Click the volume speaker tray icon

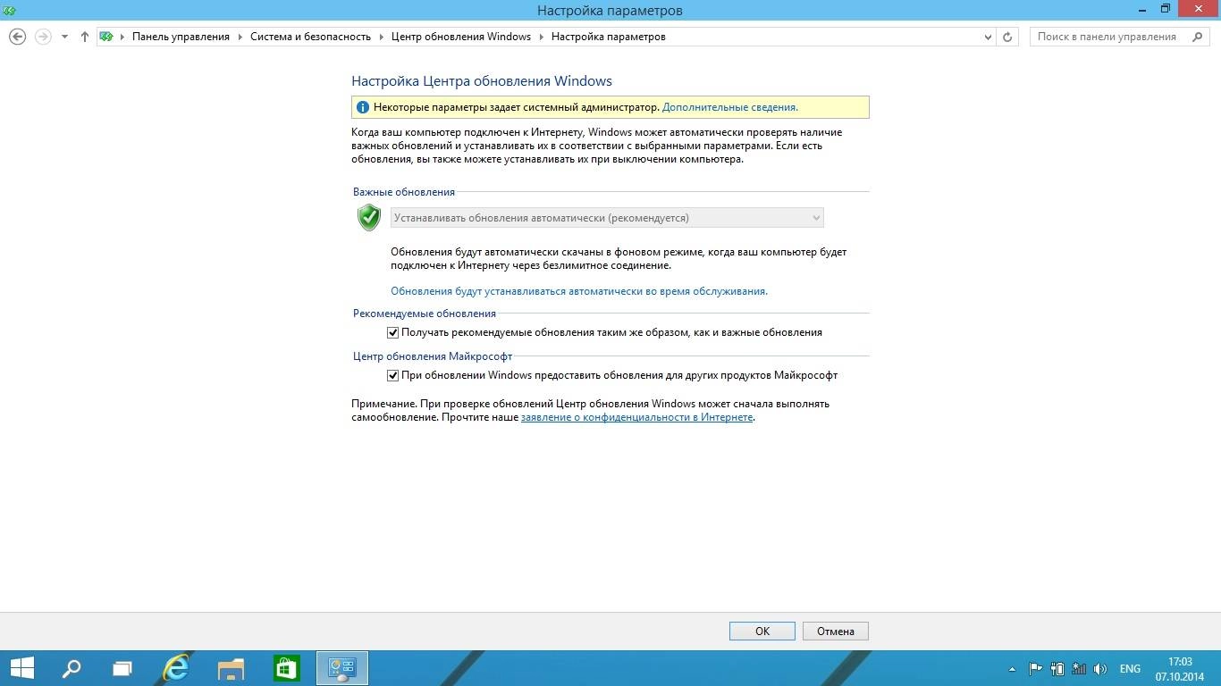pyautogui.click(x=1100, y=668)
